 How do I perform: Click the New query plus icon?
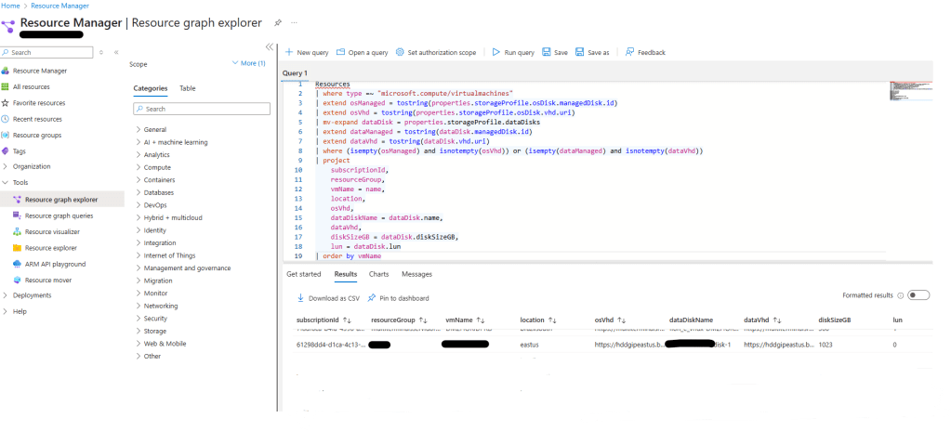[x=289, y=53]
